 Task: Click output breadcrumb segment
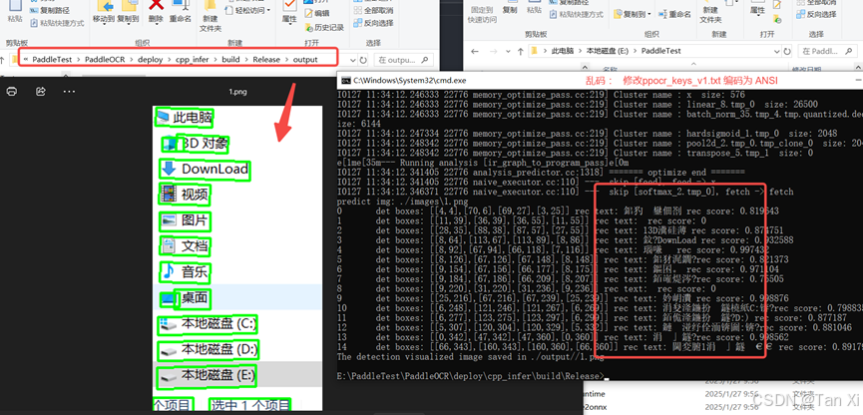pyautogui.click(x=305, y=60)
